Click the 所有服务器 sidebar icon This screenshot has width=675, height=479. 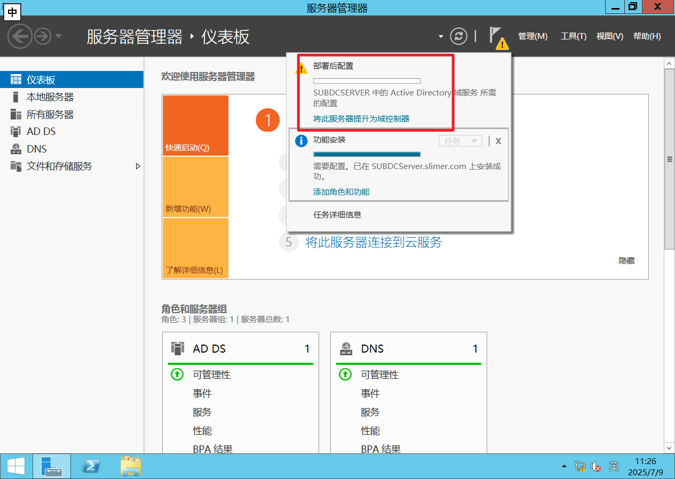tap(16, 114)
